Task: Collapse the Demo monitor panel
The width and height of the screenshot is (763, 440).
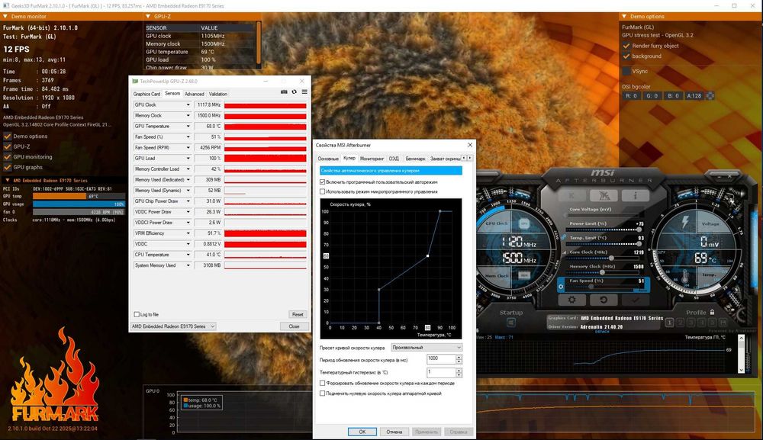Action: tap(5, 17)
